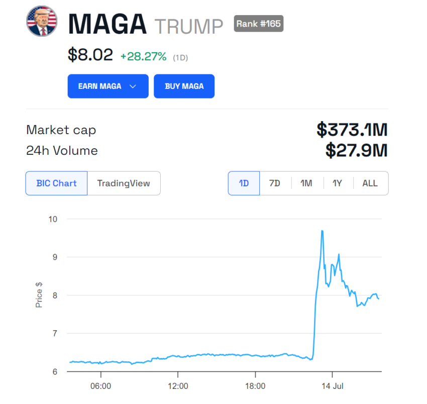Select the BIC Chart tab

56,183
